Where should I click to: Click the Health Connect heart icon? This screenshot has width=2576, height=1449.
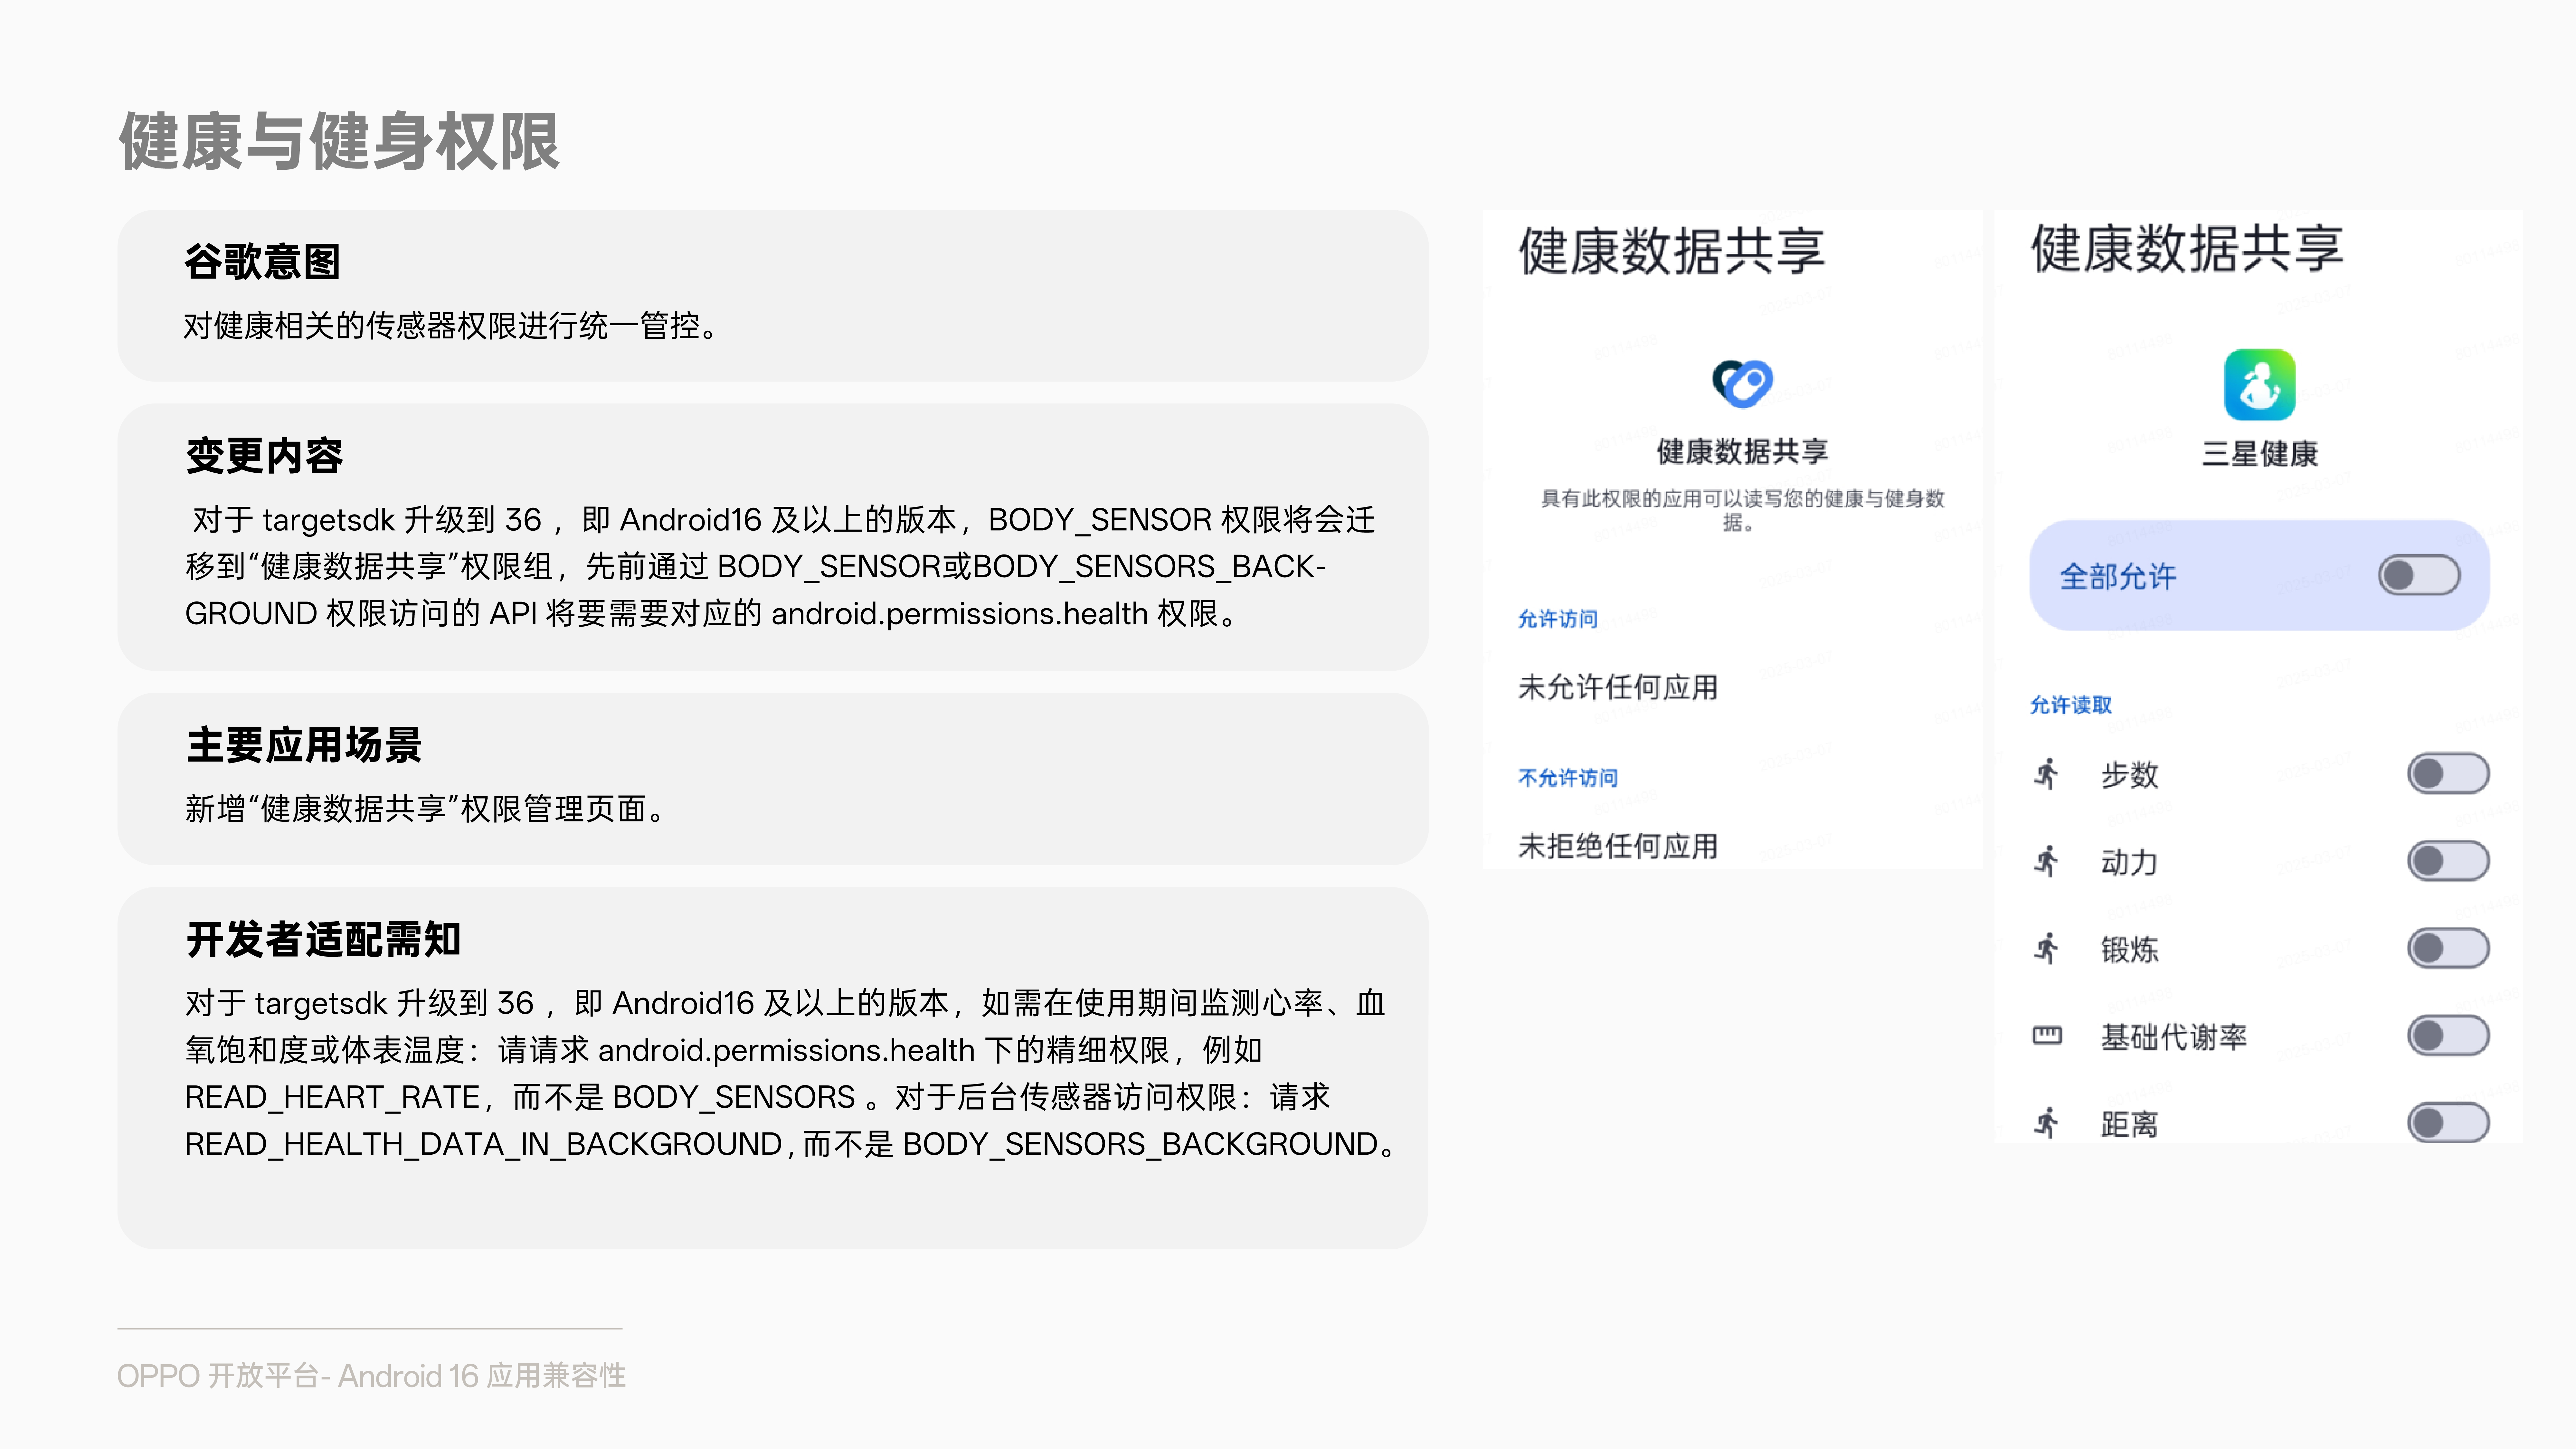click(1742, 383)
